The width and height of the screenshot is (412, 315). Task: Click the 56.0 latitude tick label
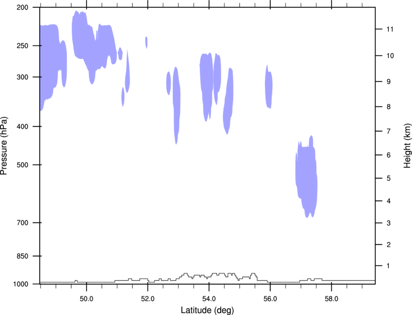click(270, 299)
